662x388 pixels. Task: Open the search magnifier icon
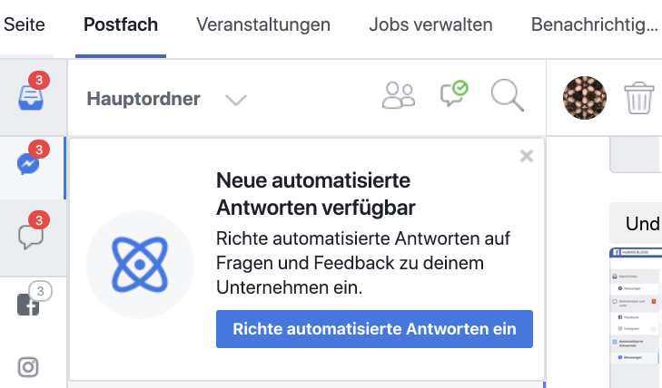click(507, 96)
